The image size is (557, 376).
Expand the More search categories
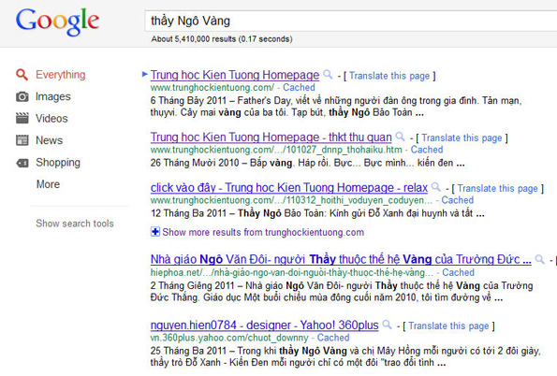(x=48, y=184)
